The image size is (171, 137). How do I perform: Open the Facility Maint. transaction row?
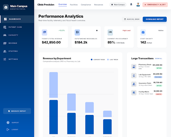147,93
